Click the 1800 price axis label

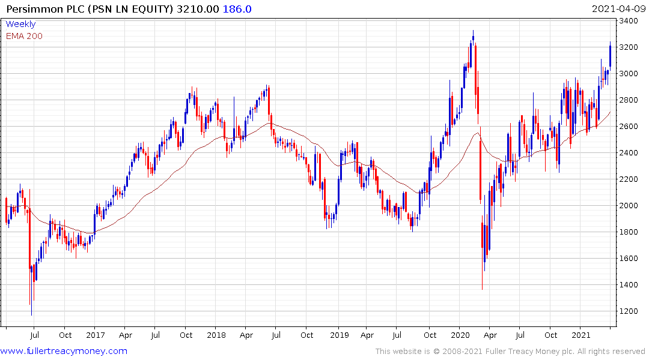(629, 232)
